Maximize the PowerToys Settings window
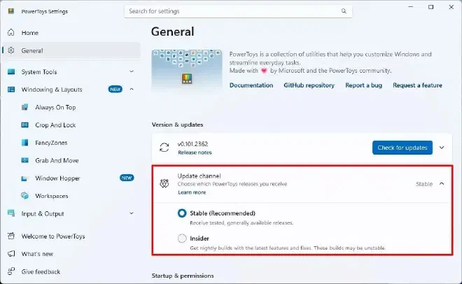The image size is (462, 284). coord(430,7)
